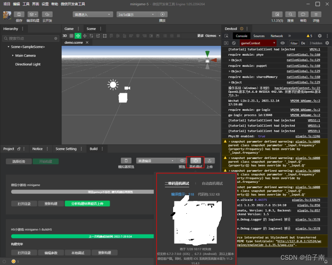
Task: Expand more Devtool tabs with chevron
Action: point(290,36)
